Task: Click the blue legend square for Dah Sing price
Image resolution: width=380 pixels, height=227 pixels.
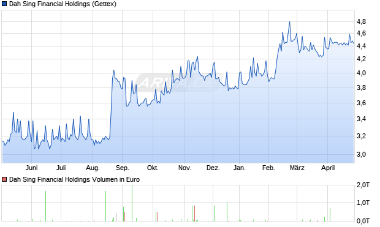Action: coord(4,4)
